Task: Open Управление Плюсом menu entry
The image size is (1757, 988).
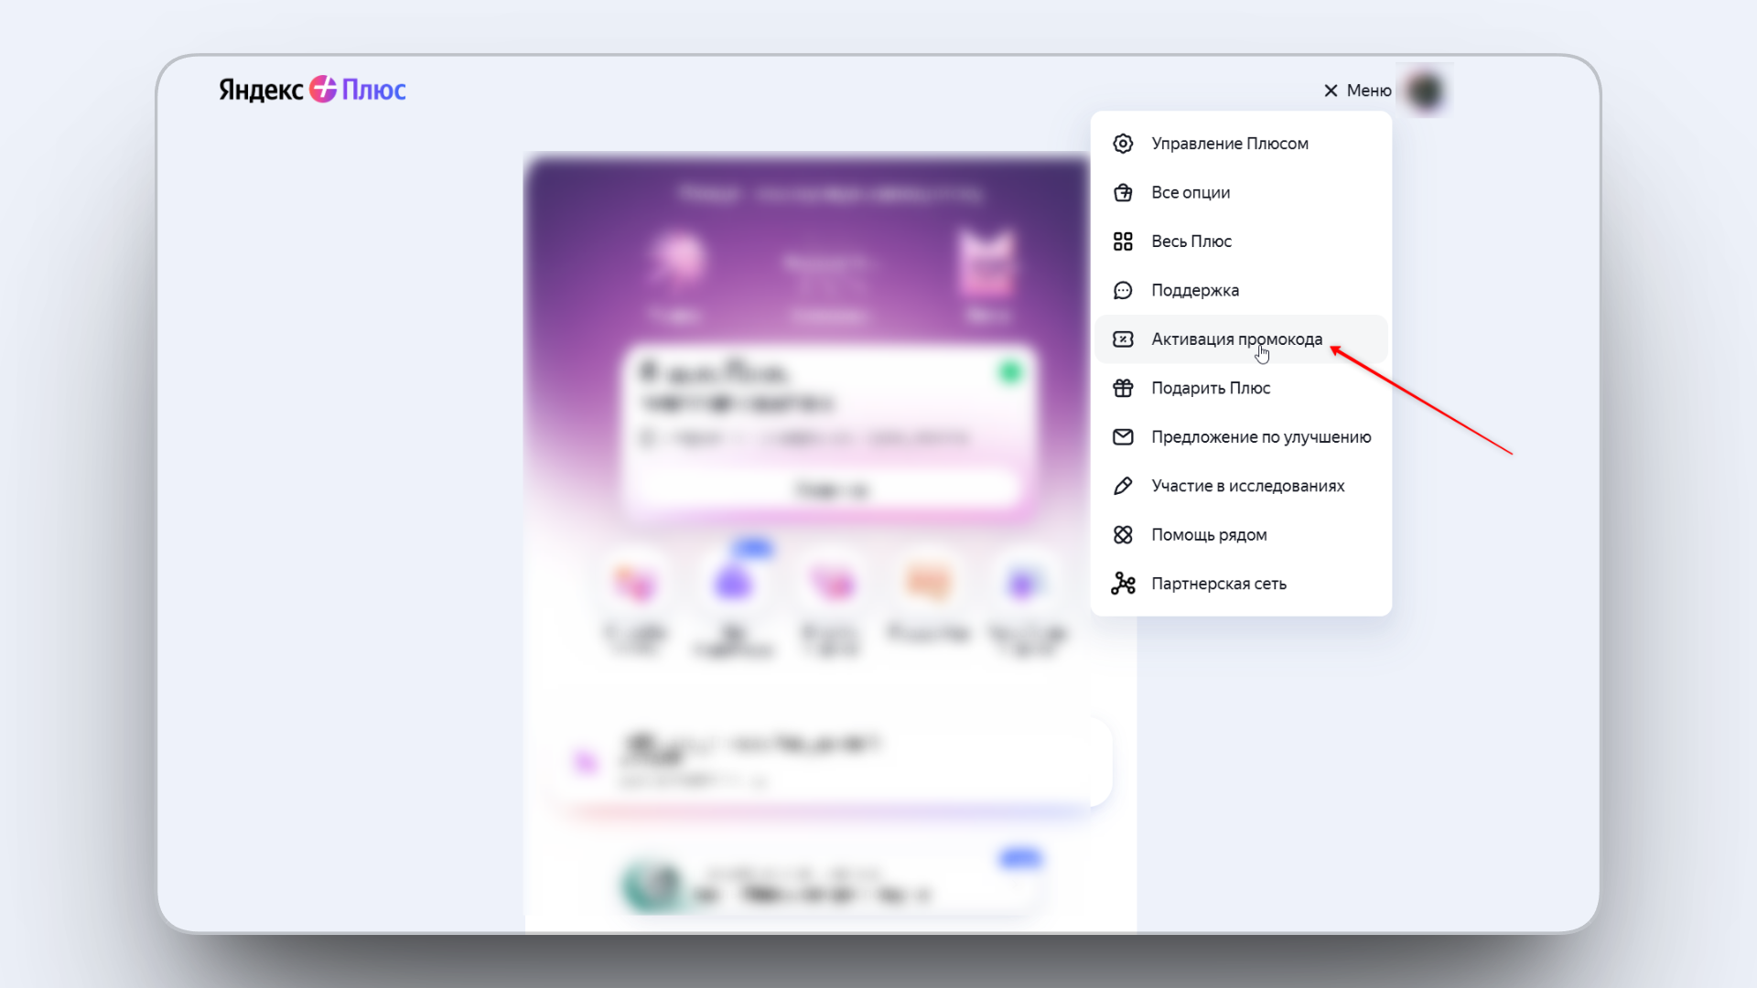Action: click(1229, 144)
